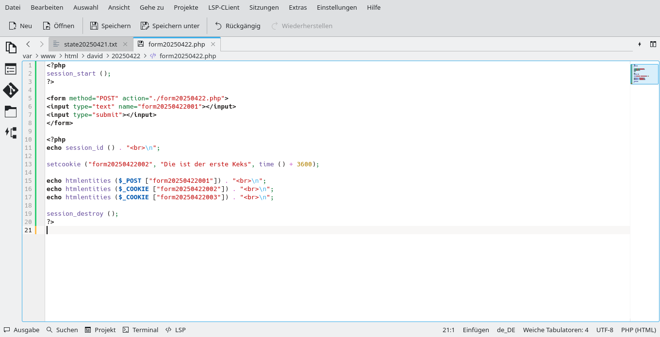Open the PHP (HTML) mode selector
The height and width of the screenshot is (337, 660).
pyautogui.click(x=639, y=330)
